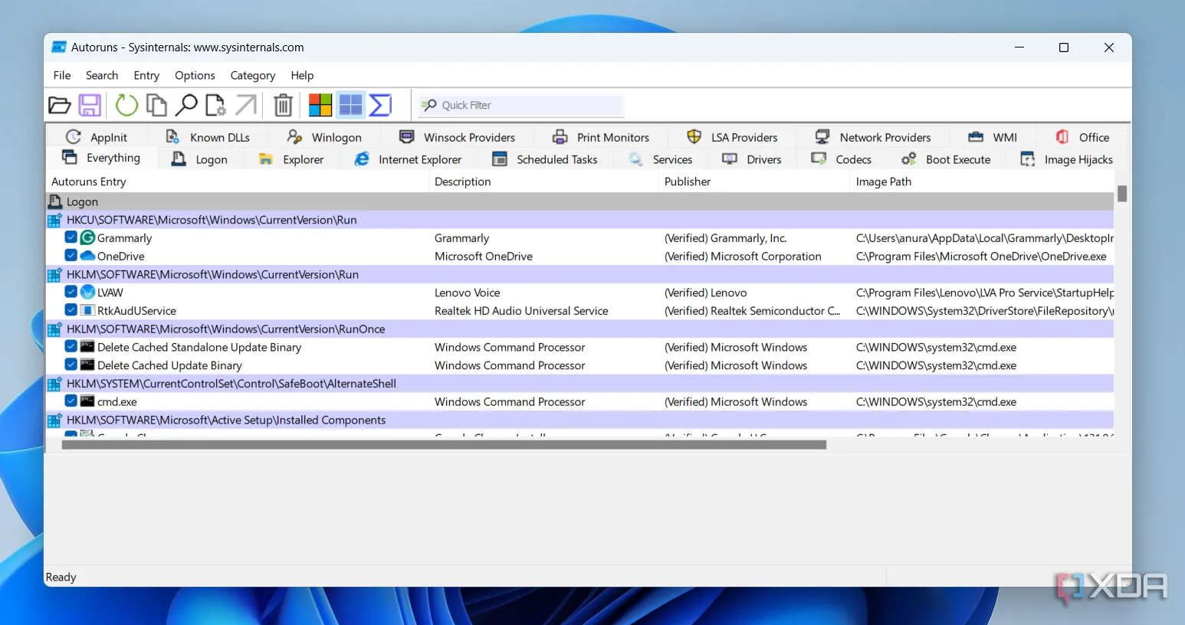Open the Explorer tab
Image resolution: width=1185 pixels, height=625 pixels.
pyautogui.click(x=291, y=159)
